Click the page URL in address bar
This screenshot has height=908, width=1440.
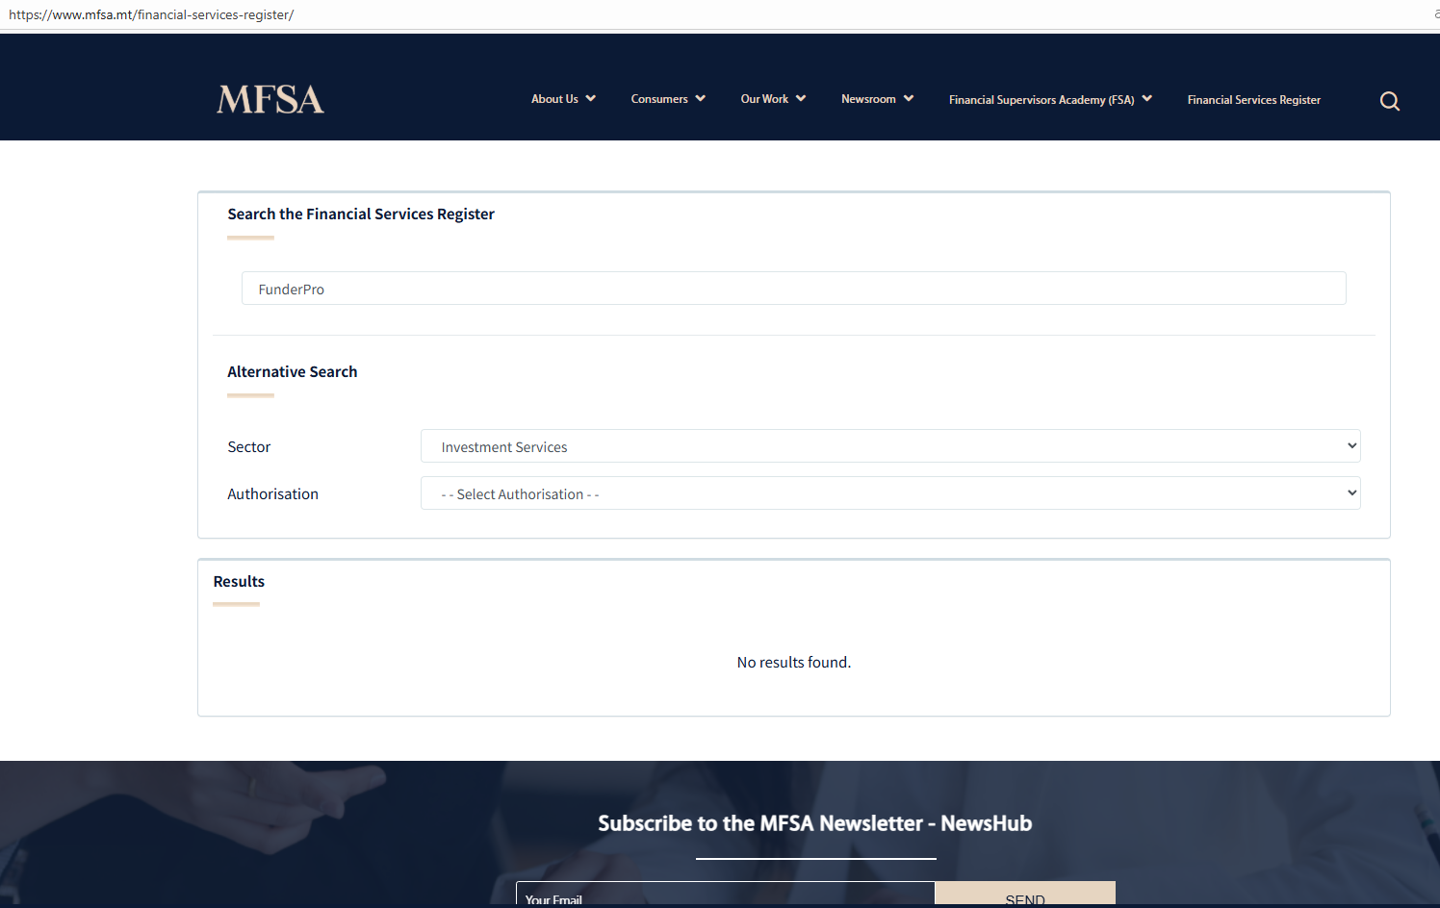(151, 14)
